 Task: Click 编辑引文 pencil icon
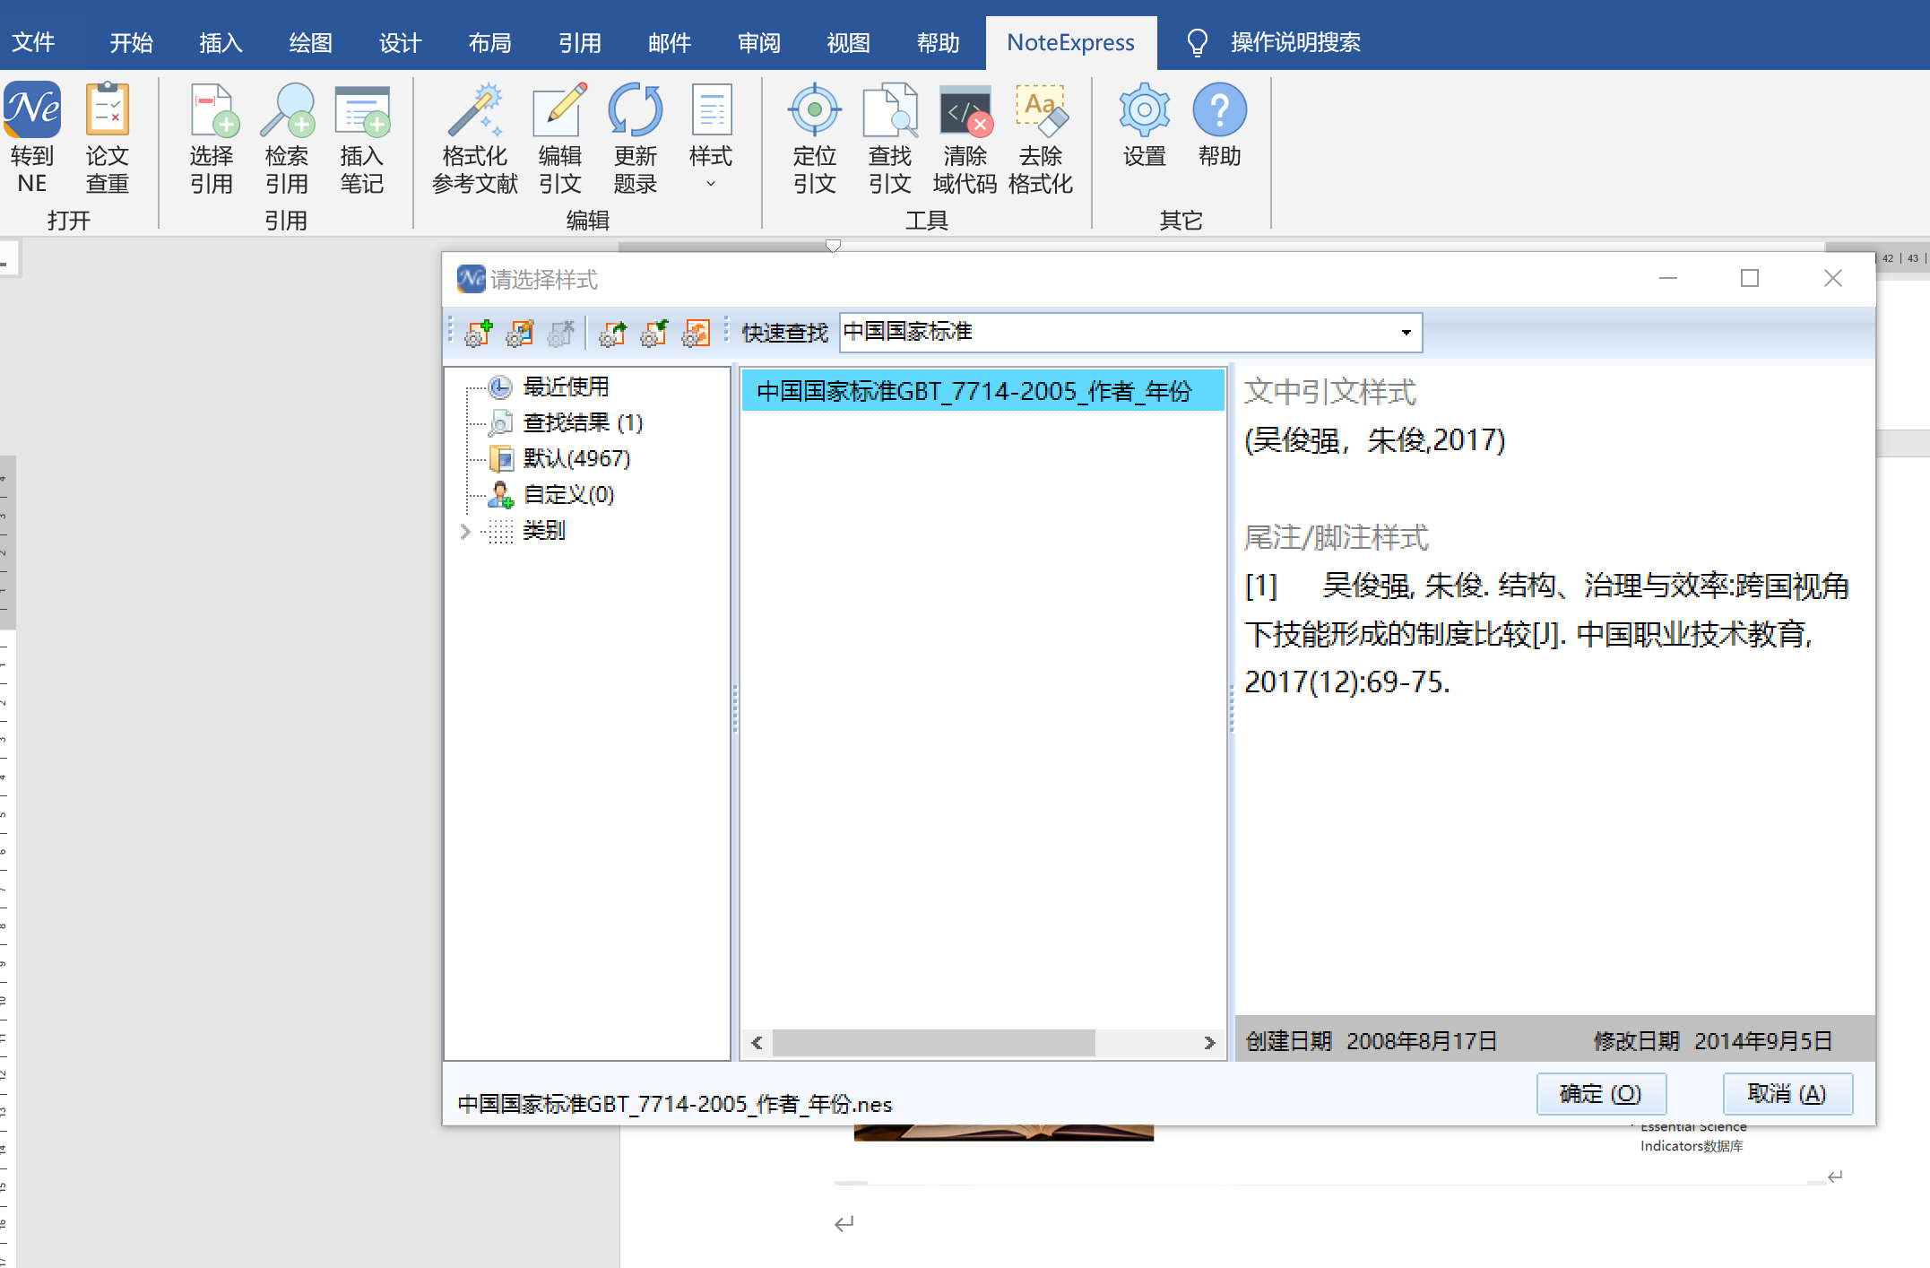[560, 109]
